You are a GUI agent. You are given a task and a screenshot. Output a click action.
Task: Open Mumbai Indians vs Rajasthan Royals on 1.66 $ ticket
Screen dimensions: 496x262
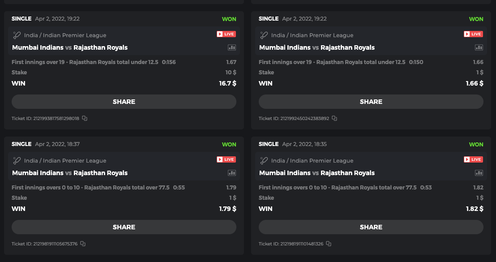[x=317, y=47]
